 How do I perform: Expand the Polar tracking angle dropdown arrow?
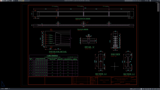(x=136, y=89)
